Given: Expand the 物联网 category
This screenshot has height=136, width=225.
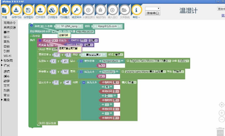Looking at the screenshot, I should (2, 60).
